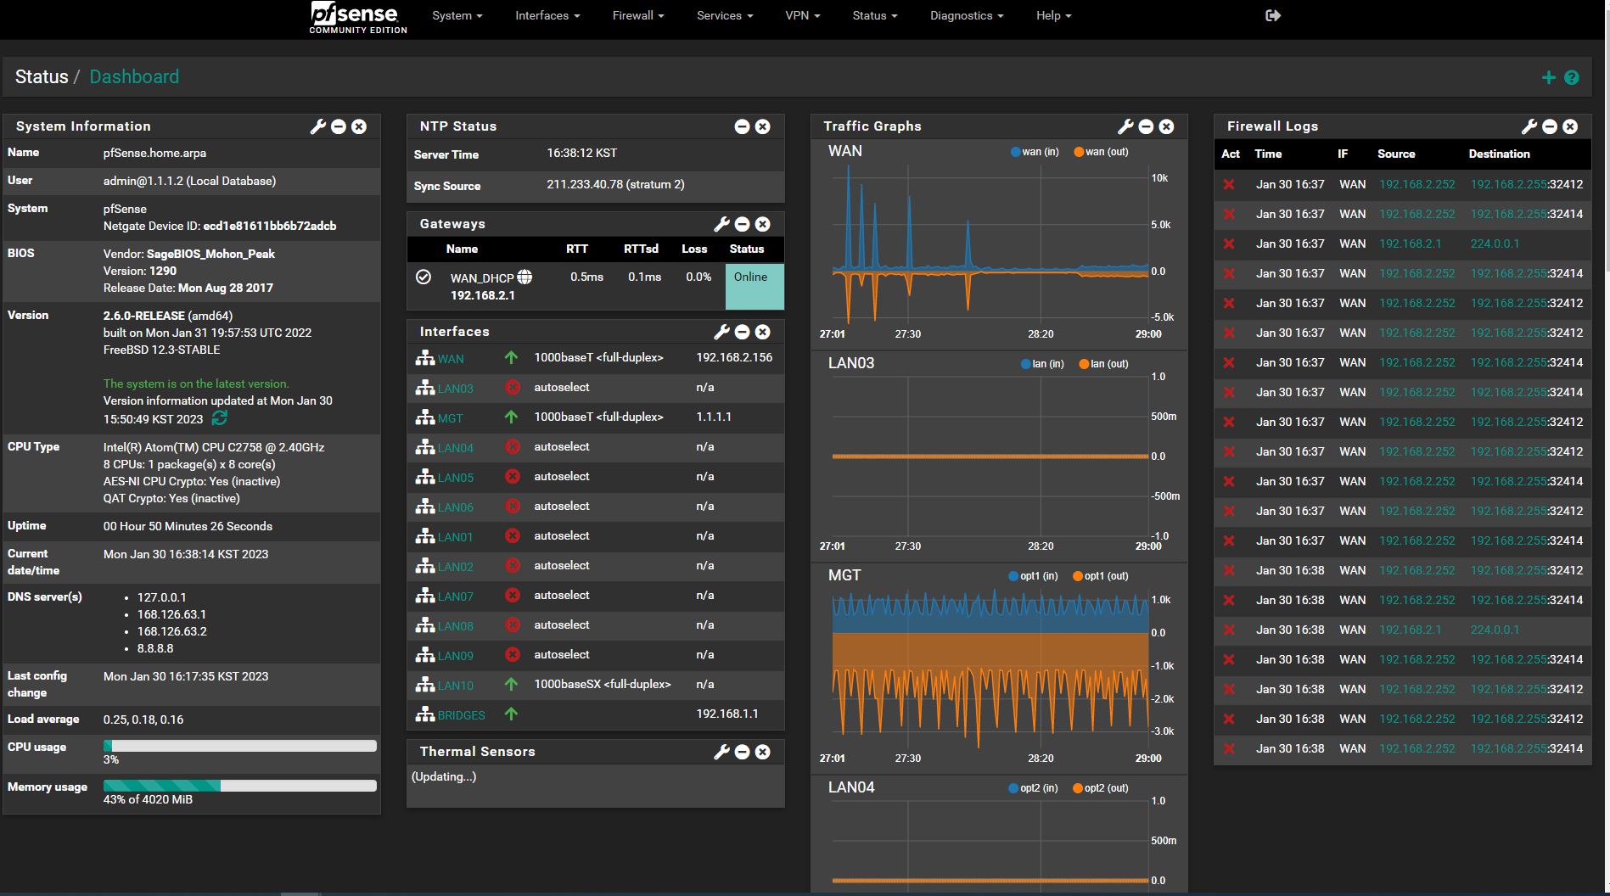Collapse the Traffic Graphs widget

coord(1146,126)
